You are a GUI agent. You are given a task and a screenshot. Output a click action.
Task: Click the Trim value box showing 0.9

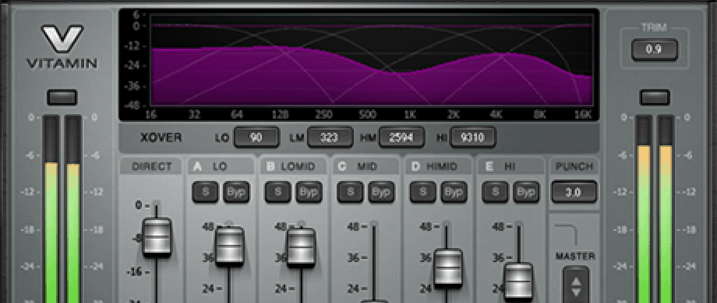click(x=655, y=50)
